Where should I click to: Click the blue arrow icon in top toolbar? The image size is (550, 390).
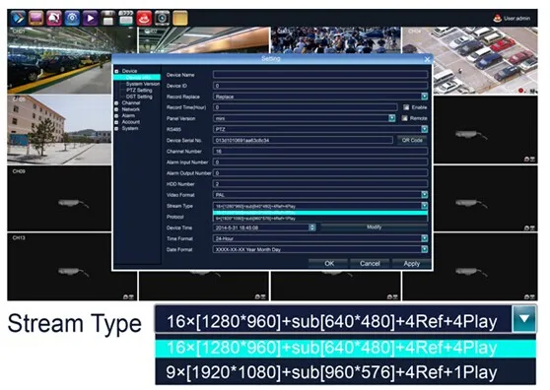point(18,19)
